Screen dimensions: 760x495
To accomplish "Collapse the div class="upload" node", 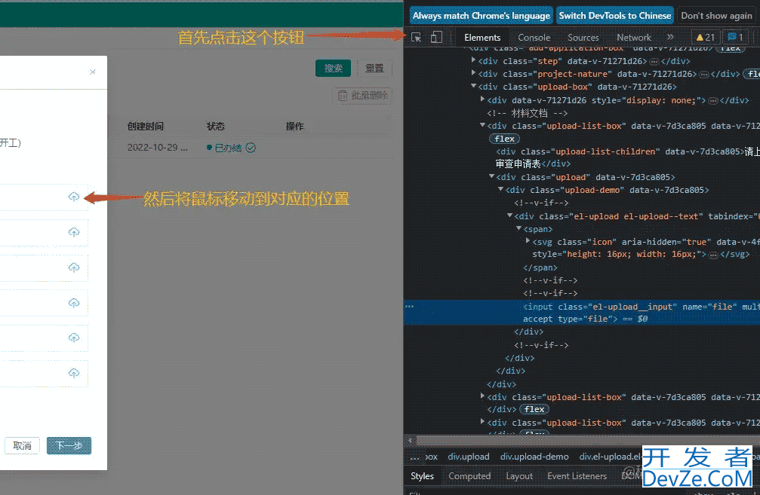I will point(491,176).
